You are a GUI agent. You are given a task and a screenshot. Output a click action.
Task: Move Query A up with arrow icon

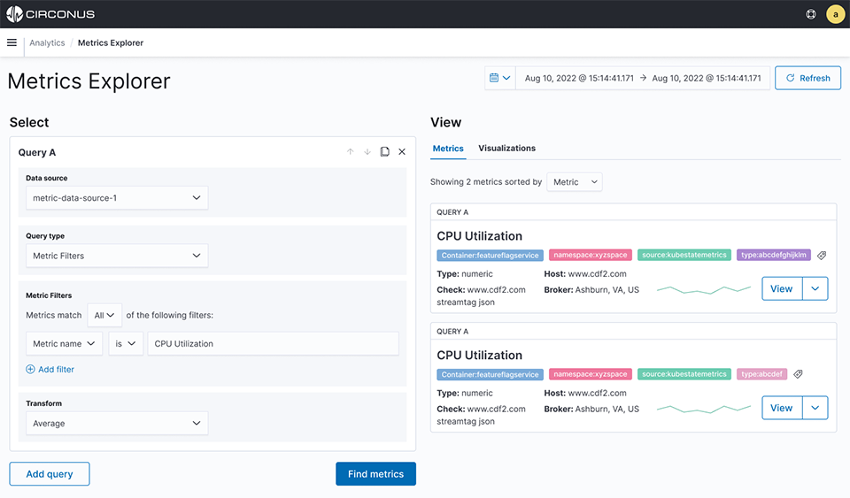tap(351, 152)
